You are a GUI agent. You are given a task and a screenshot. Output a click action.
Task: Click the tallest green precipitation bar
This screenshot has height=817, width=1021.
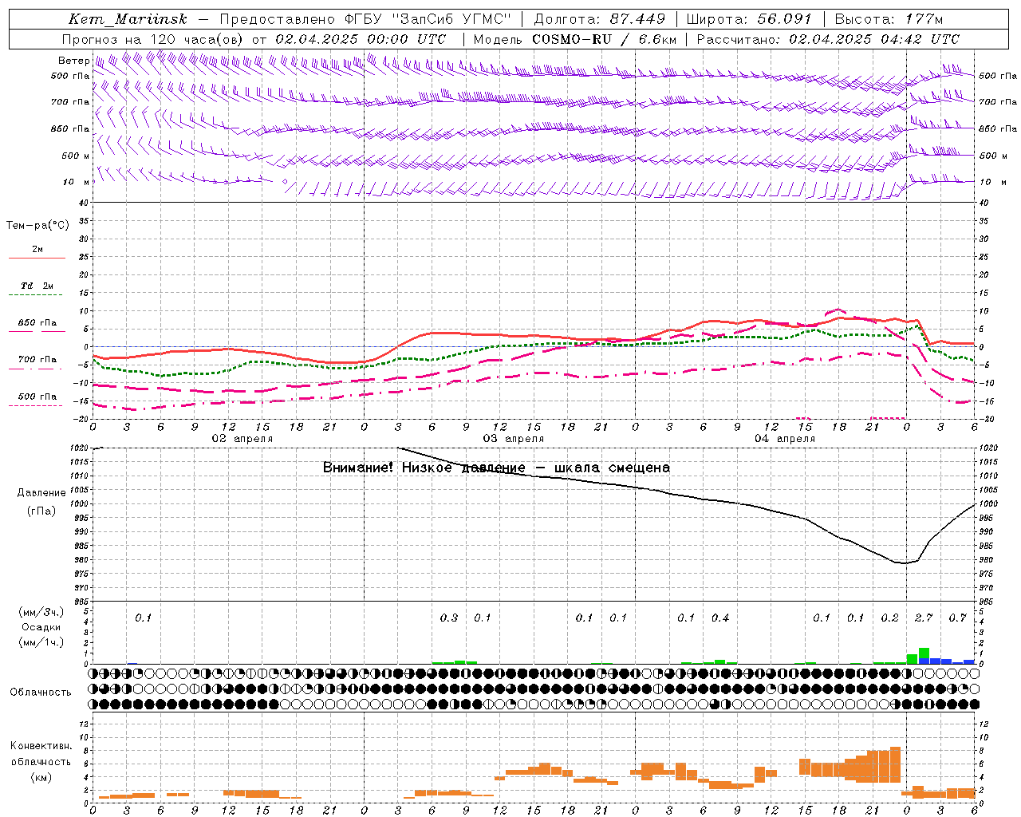coord(924,653)
